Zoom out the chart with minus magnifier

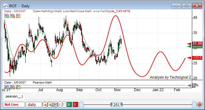(45, 105)
